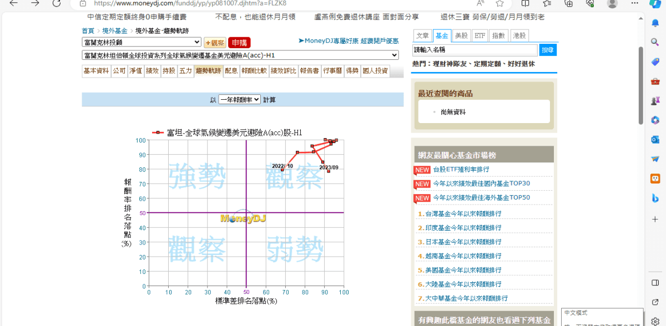Go back using browser back arrow

(x=14, y=3)
